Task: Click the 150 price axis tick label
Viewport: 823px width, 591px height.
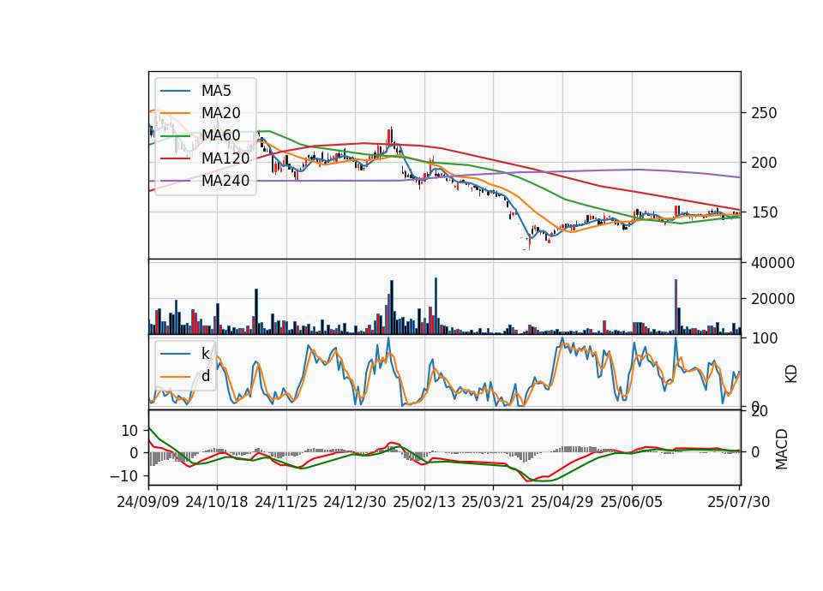Action: pos(764,212)
